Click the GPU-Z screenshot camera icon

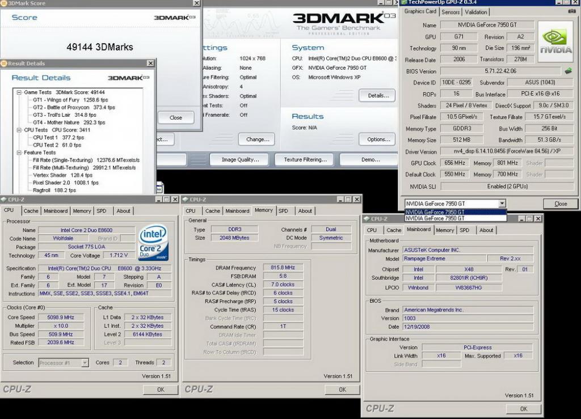[x=572, y=11]
